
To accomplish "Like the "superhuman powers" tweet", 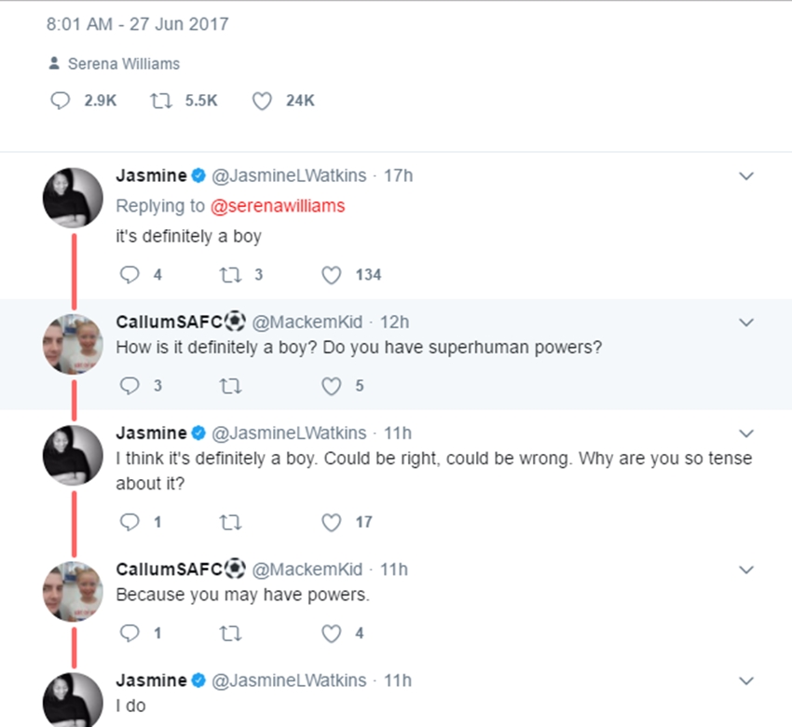I will coord(331,386).
